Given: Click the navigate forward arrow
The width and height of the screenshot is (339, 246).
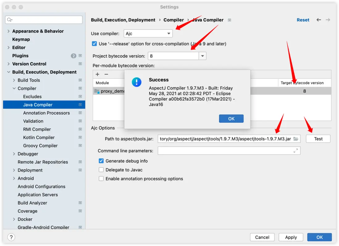Looking at the screenshot, I should point(328,20).
